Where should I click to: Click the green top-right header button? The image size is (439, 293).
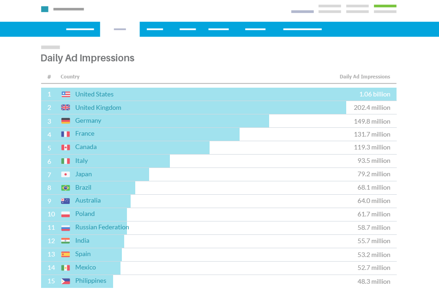point(385,6)
